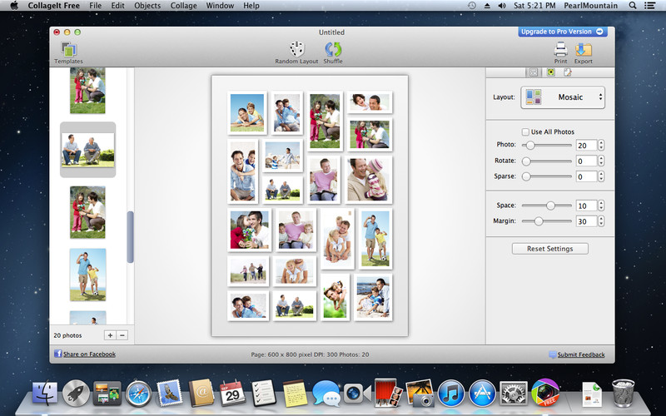The width and height of the screenshot is (666, 416).
Task: Print the collage
Action: pos(560,52)
